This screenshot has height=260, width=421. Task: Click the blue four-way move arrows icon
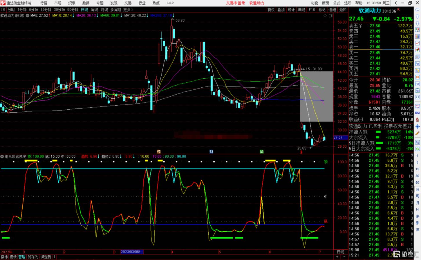pyautogui.click(x=418, y=127)
